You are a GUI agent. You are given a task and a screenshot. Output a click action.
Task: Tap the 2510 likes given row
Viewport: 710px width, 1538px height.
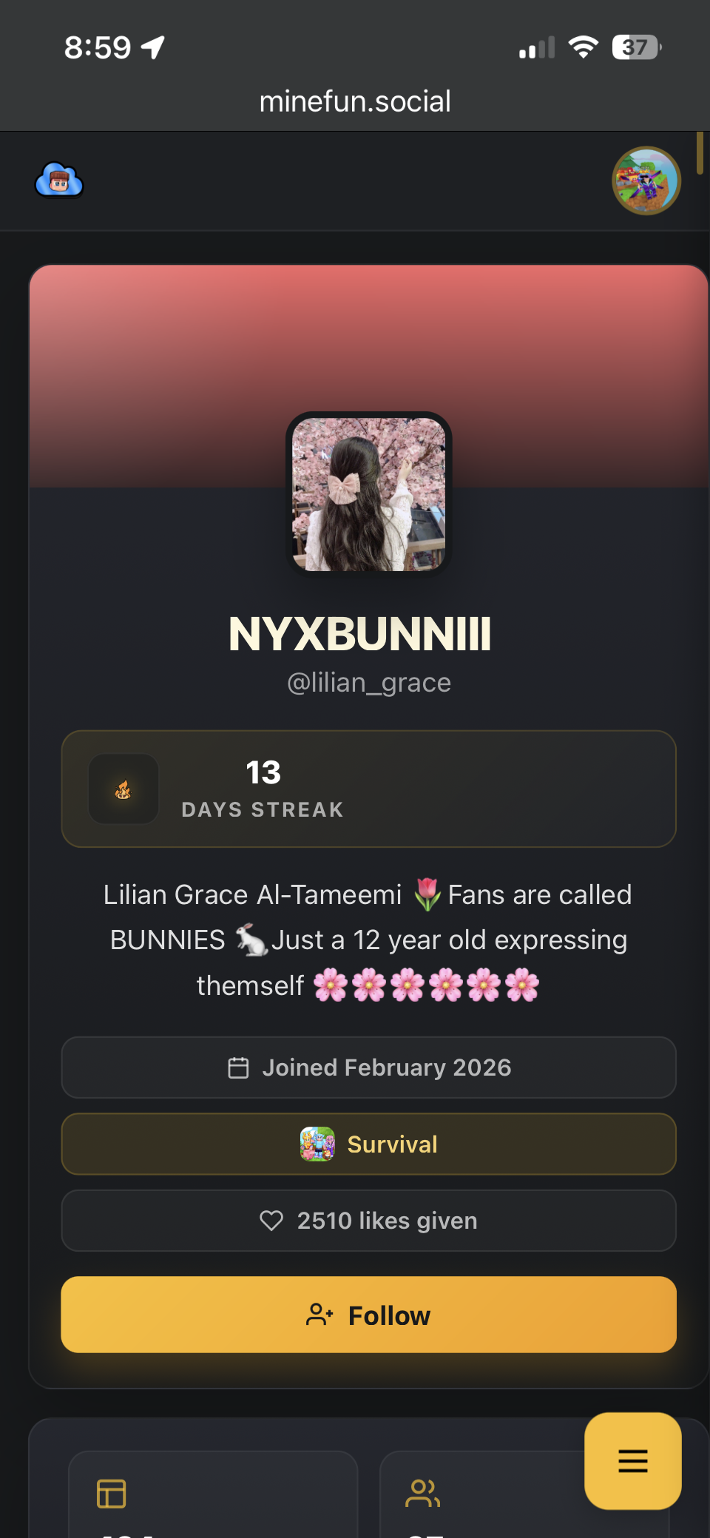coord(368,1221)
